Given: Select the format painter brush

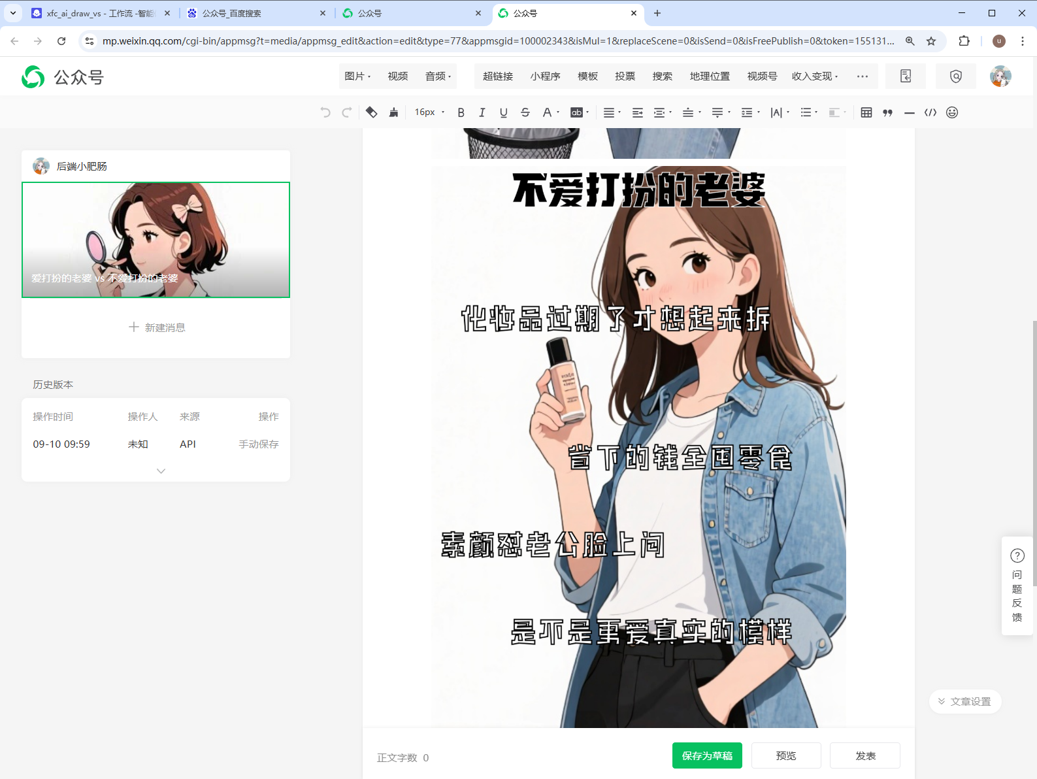Looking at the screenshot, I should 393,112.
